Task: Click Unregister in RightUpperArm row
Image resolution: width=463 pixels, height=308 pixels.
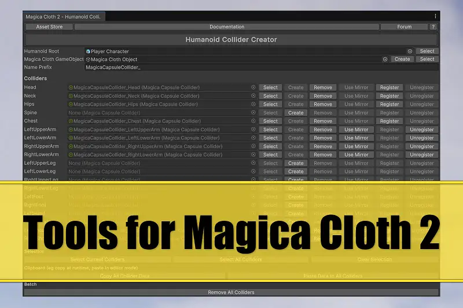Action: coord(422,146)
